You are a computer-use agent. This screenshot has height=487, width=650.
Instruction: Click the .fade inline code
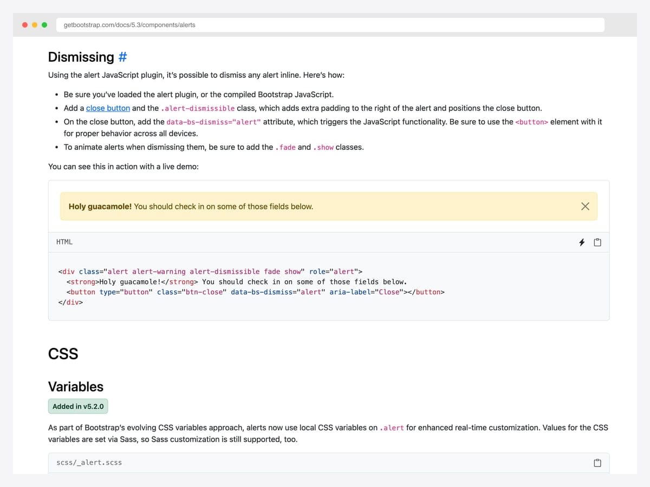(285, 147)
